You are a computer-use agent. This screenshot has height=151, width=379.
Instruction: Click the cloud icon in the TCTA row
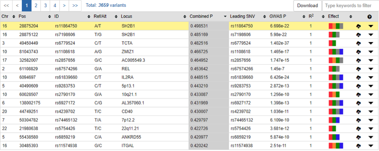click(359, 43)
